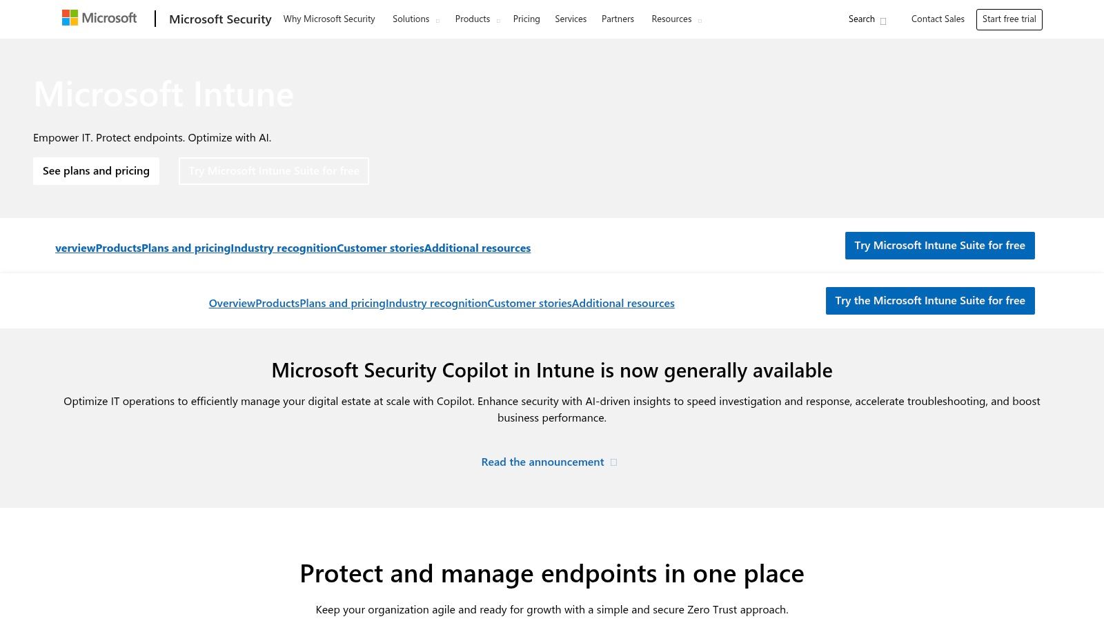Click Contact Sales
1104x621 pixels.
(938, 19)
